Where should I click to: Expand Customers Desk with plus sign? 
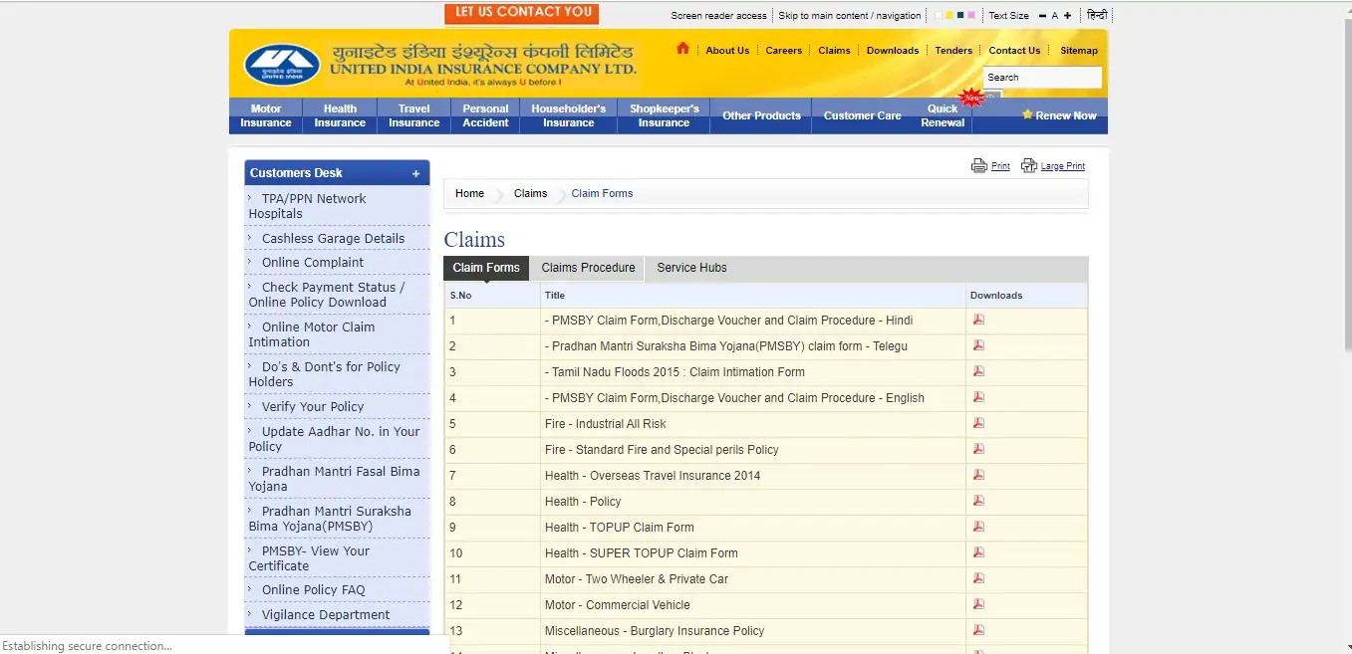[x=415, y=173]
